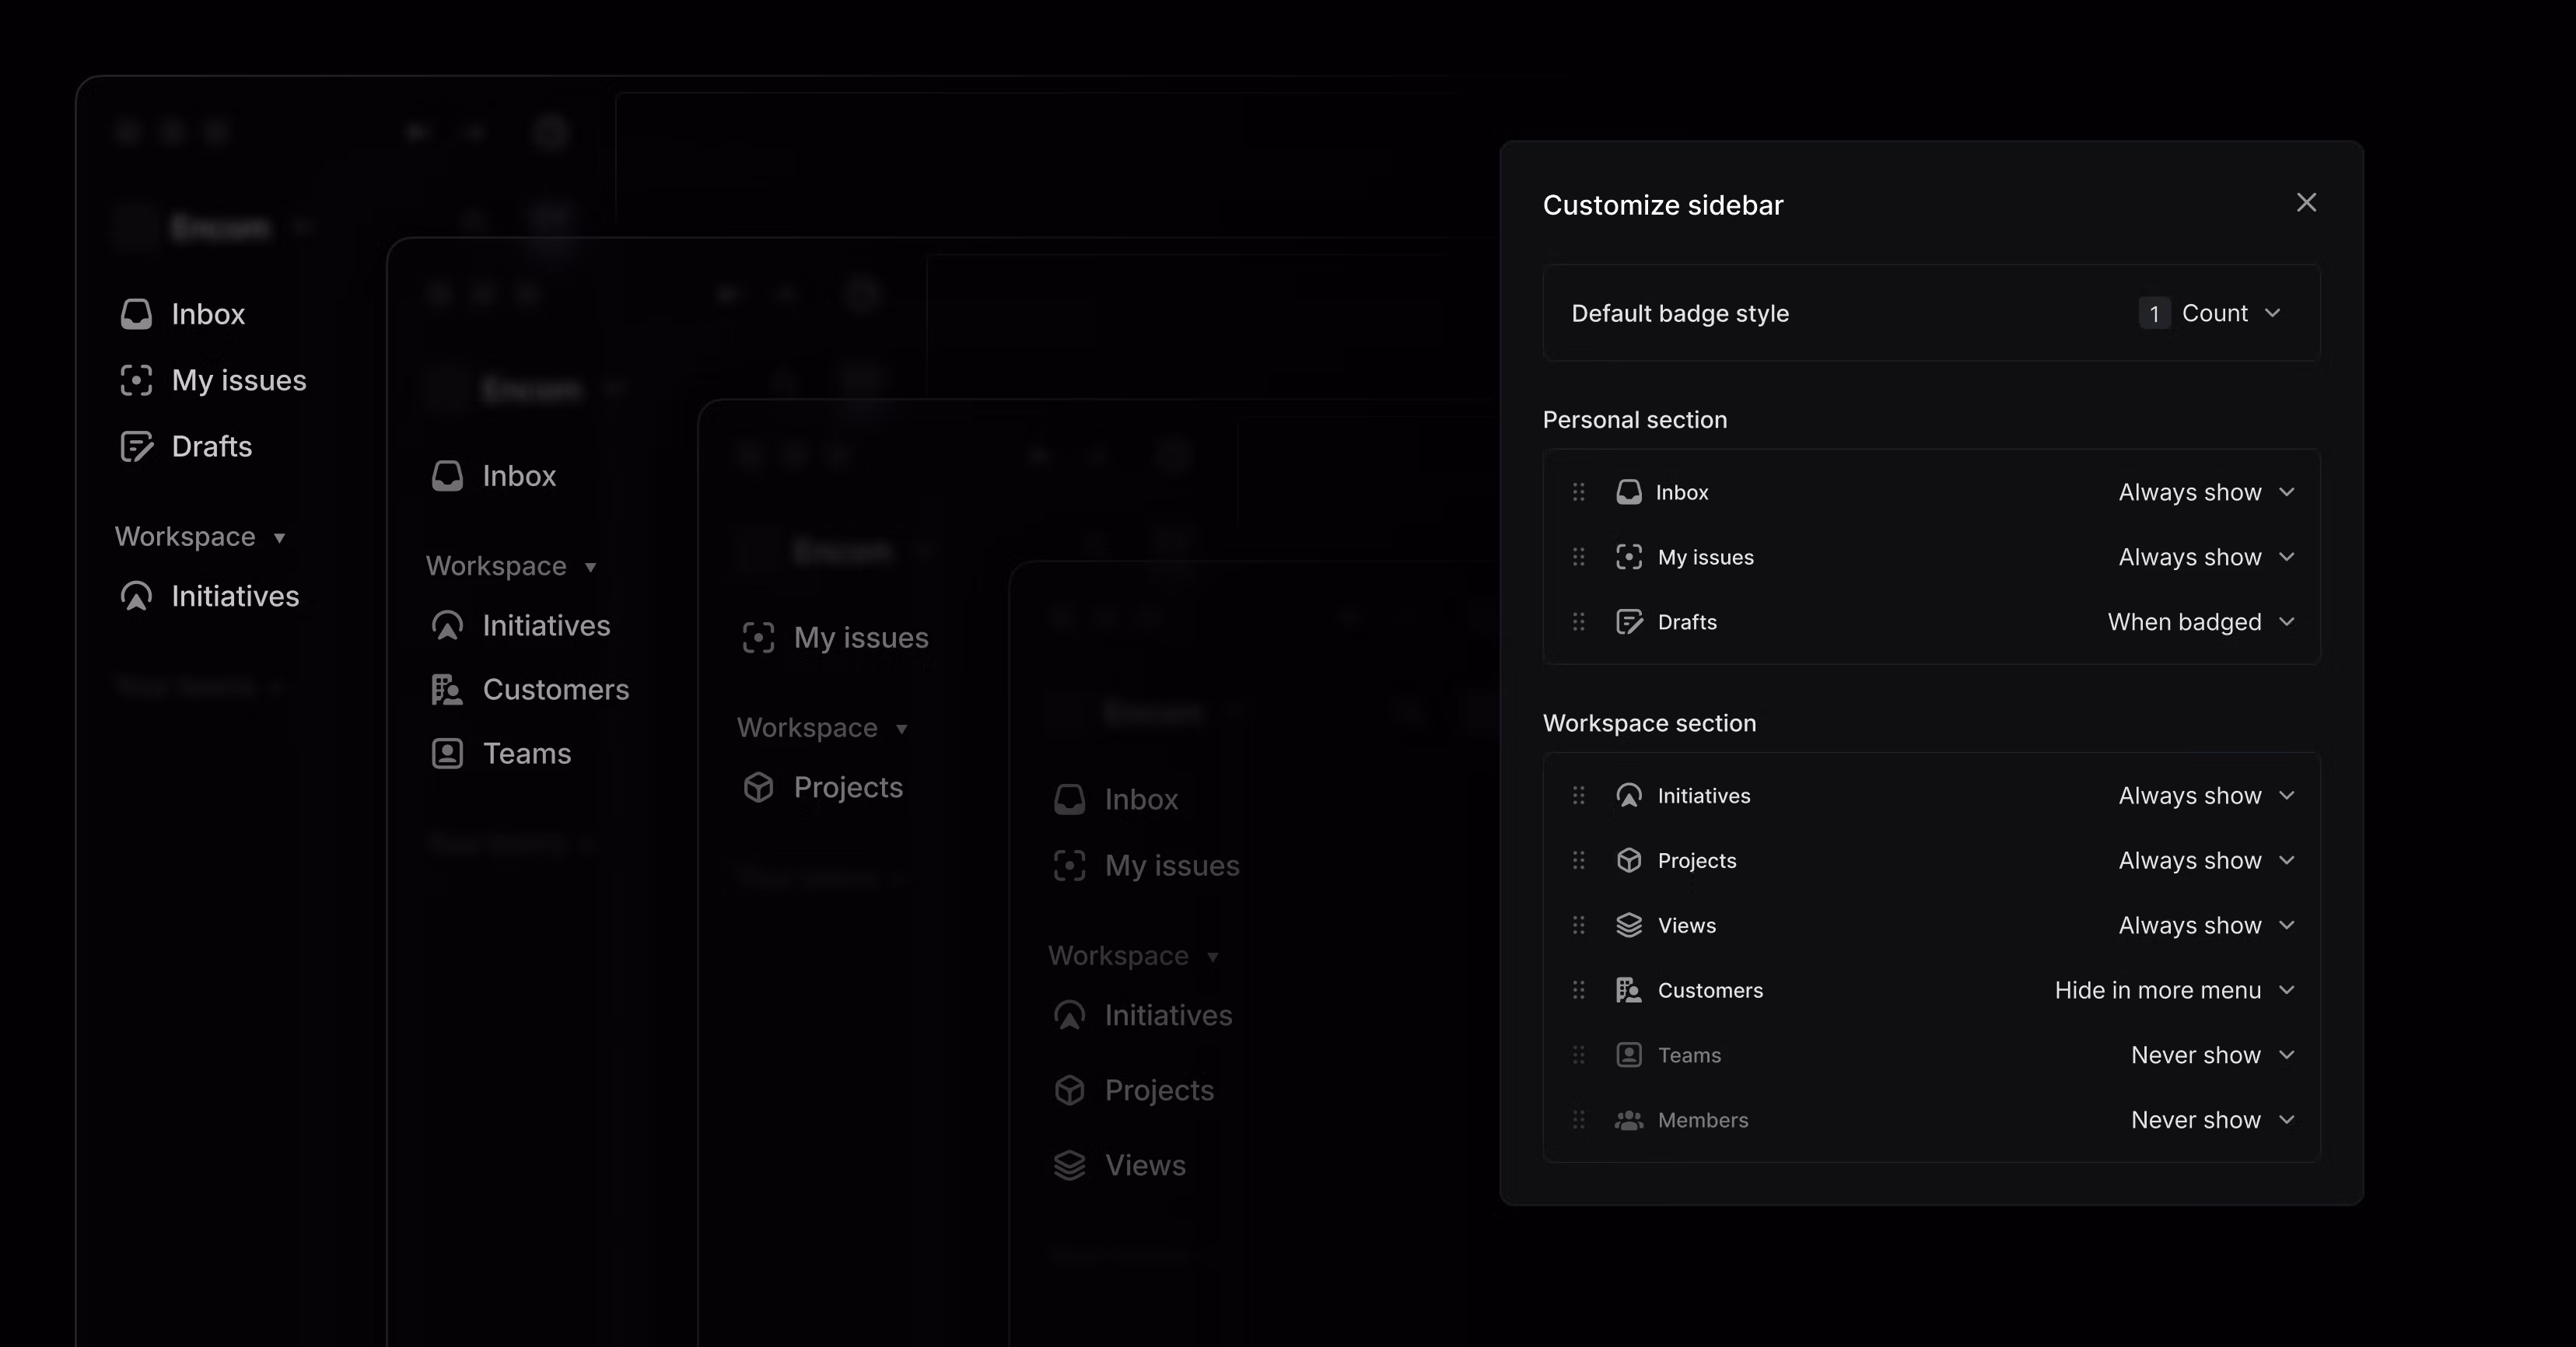Click the Customers building icon in second window

(x=447, y=690)
